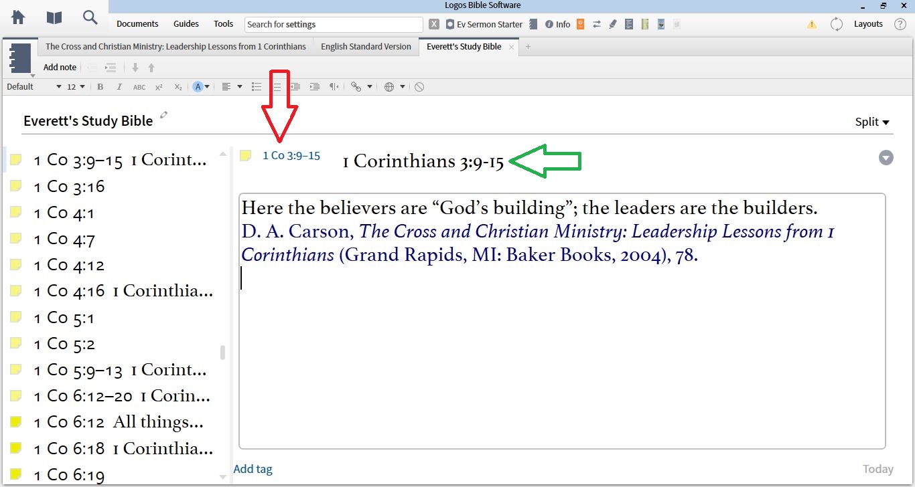The image size is (915, 487).
Task: Toggle superscript formatting
Action: (159, 87)
